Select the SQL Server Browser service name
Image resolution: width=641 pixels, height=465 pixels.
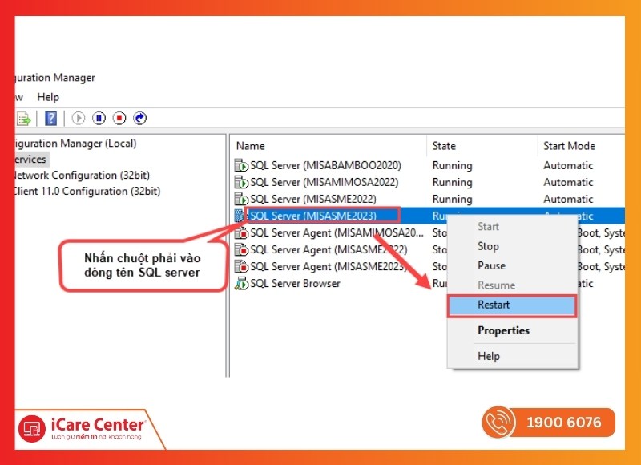[295, 284]
